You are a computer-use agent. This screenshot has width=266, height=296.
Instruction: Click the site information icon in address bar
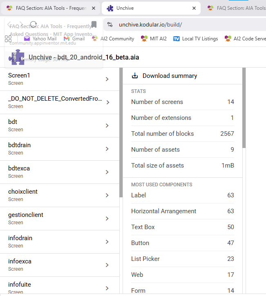pos(110,24)
